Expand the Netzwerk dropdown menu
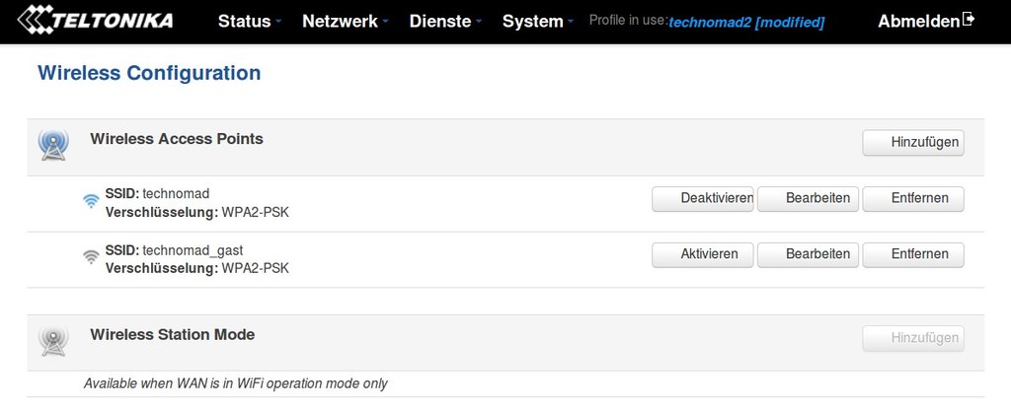 coord(345,22)
